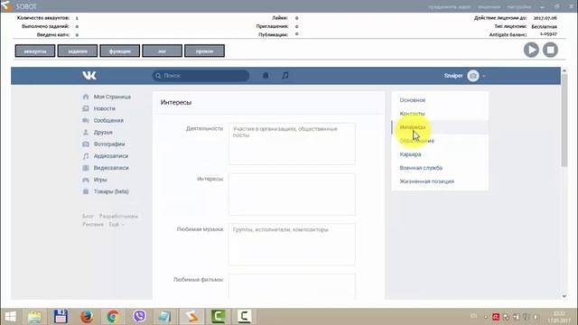Open the Фотографии link

tap(109, 144)
